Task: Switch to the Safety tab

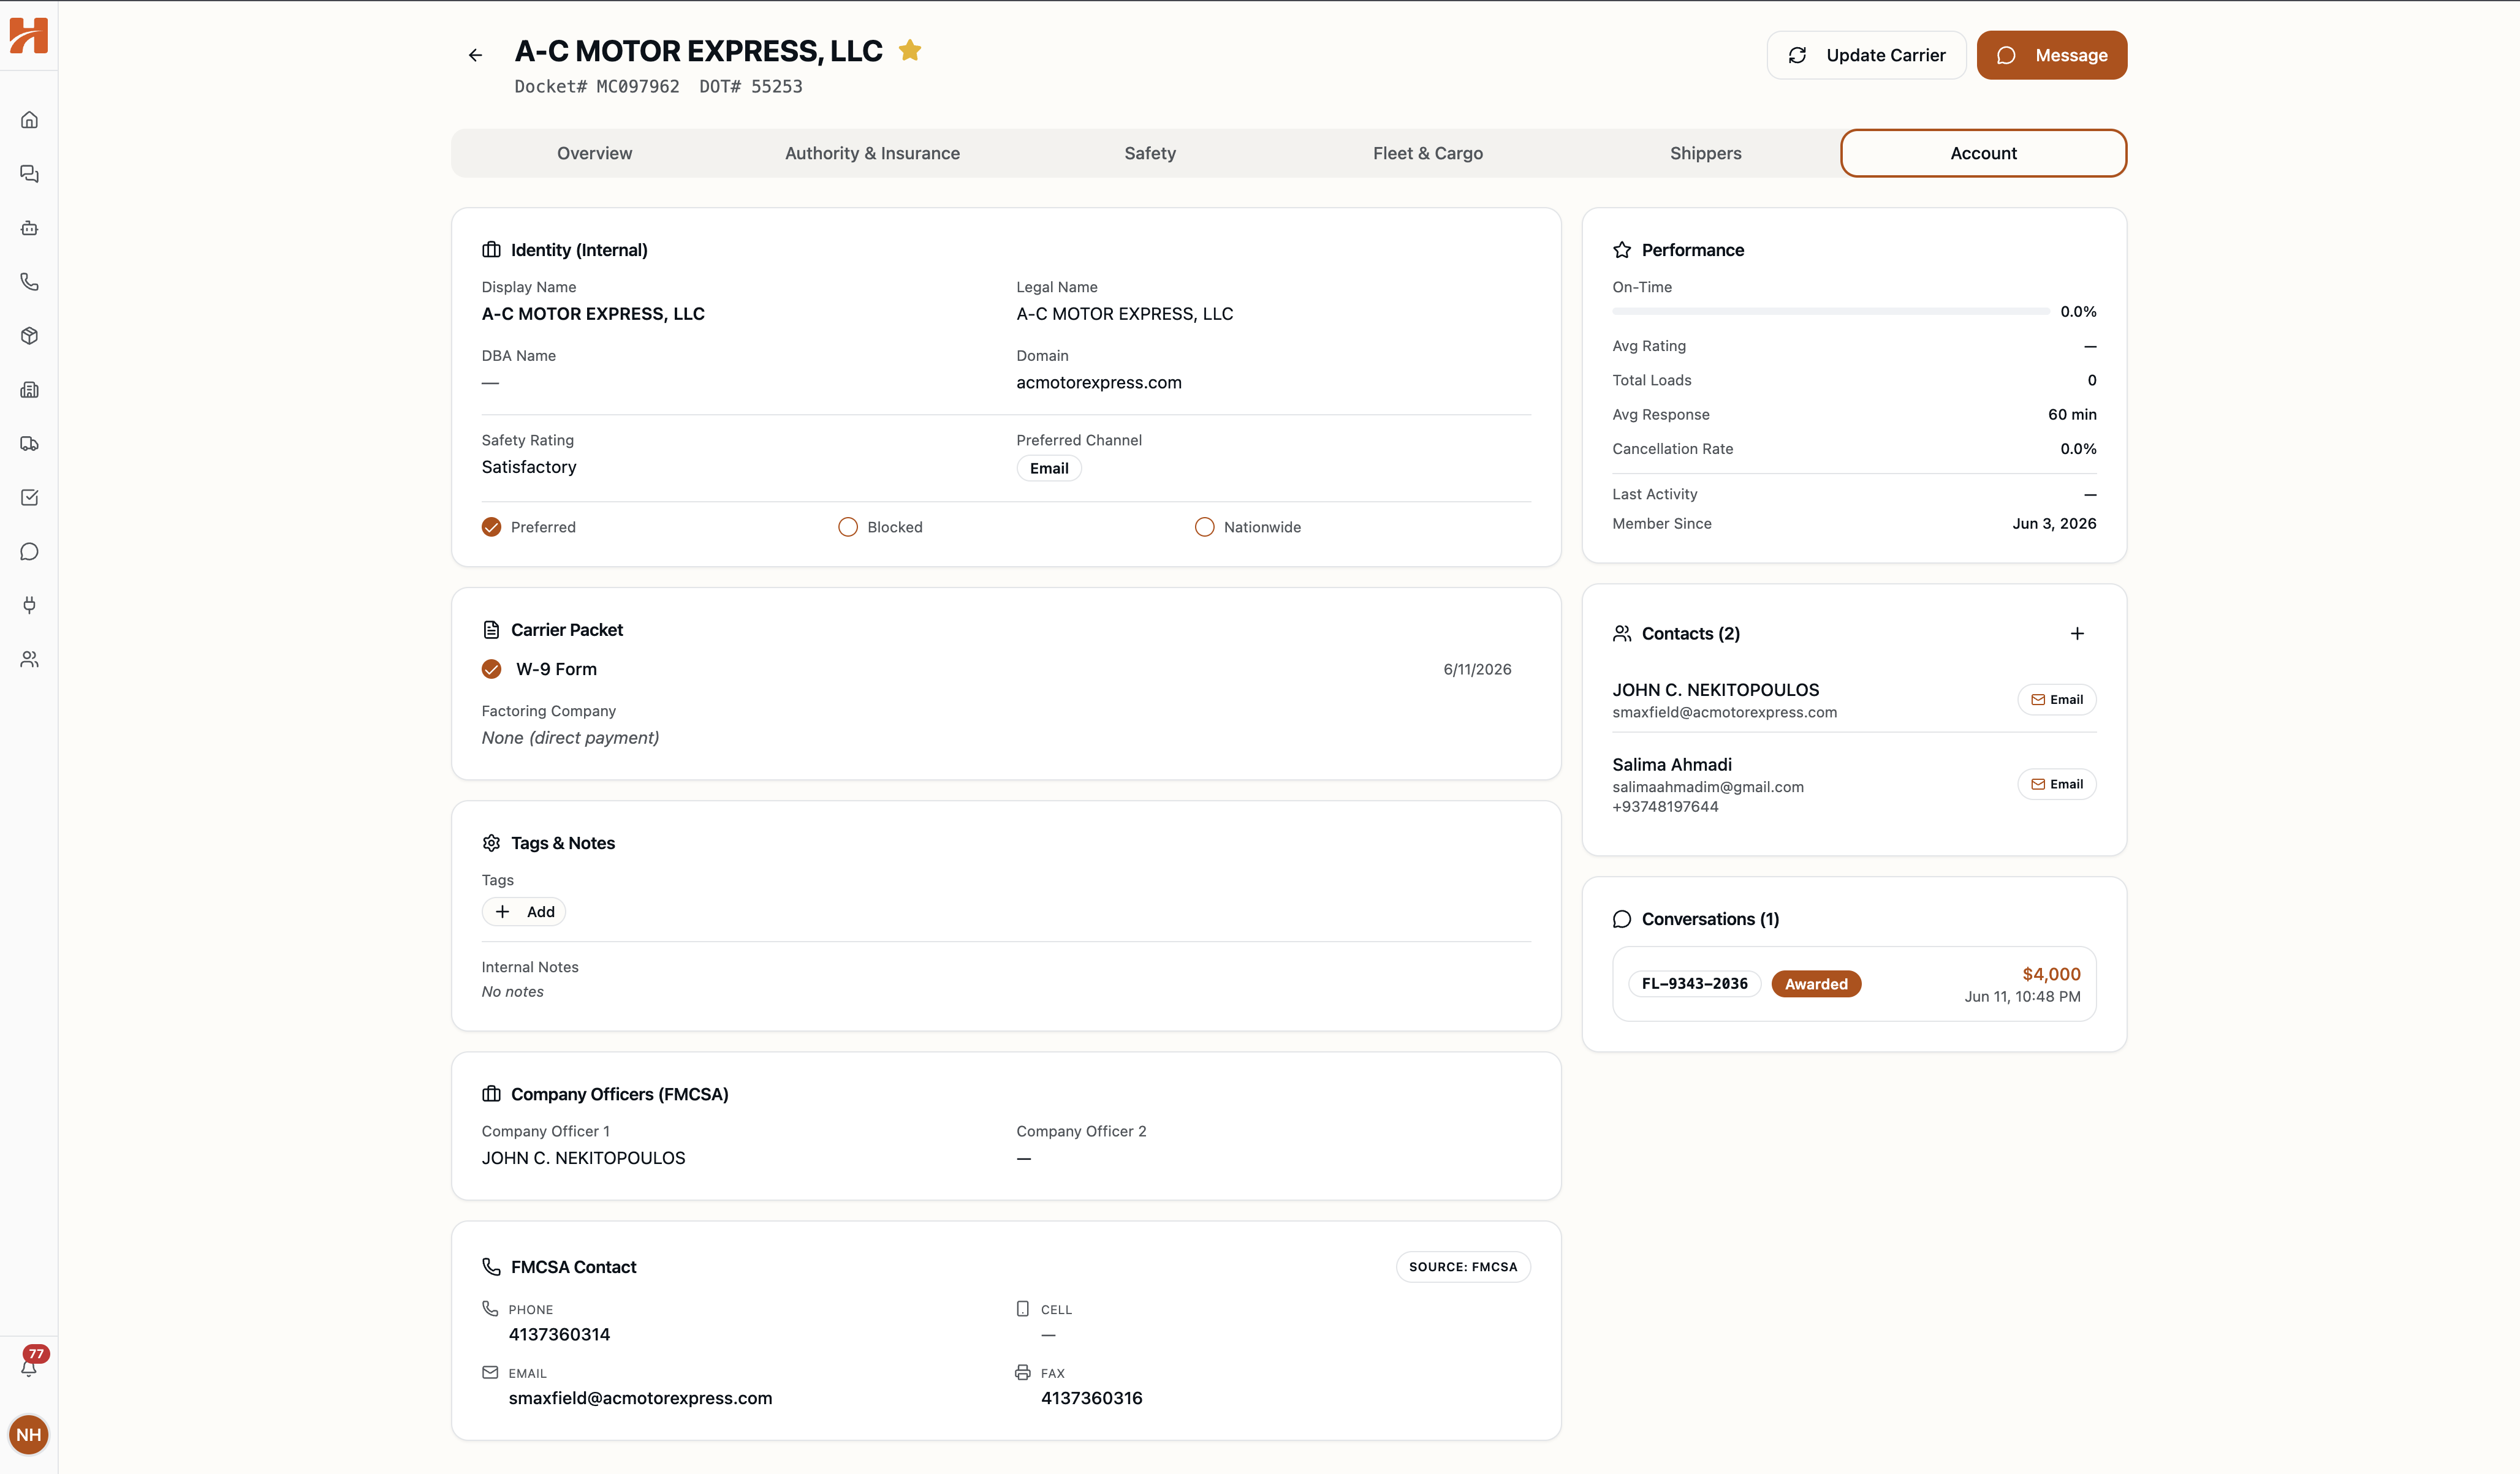Action: 1150,153
